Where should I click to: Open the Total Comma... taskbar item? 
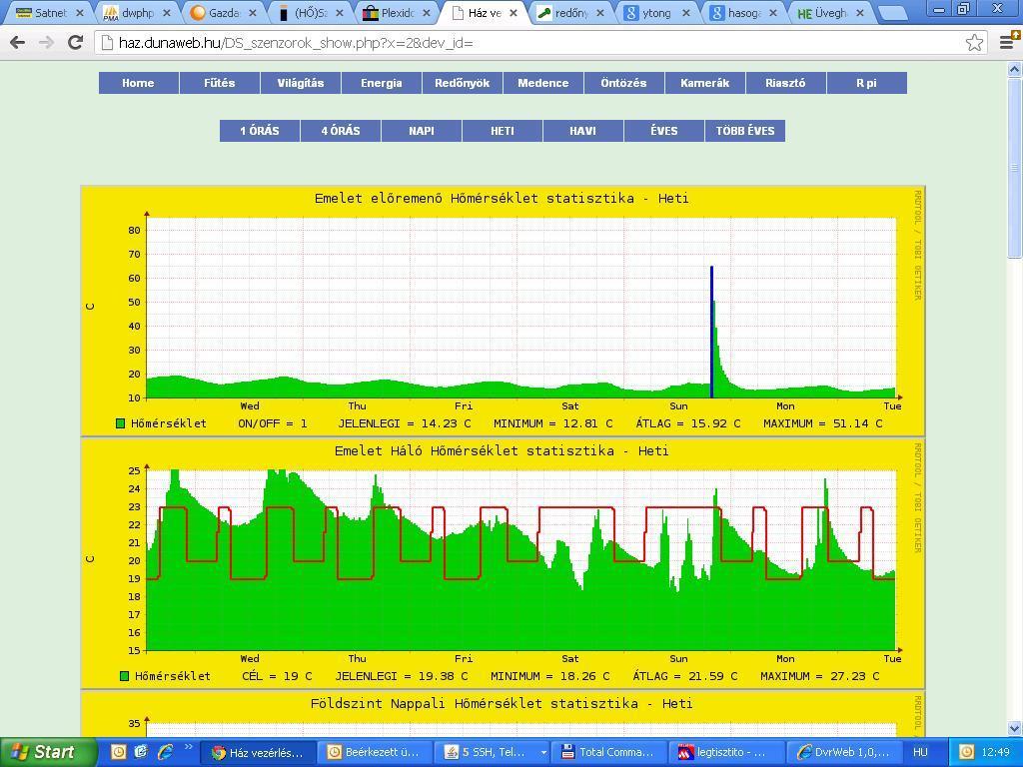608,752
